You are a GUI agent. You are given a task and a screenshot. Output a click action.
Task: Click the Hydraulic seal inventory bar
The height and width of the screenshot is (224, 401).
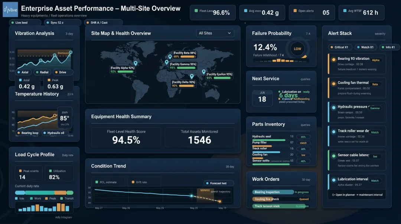coord(268,140)
